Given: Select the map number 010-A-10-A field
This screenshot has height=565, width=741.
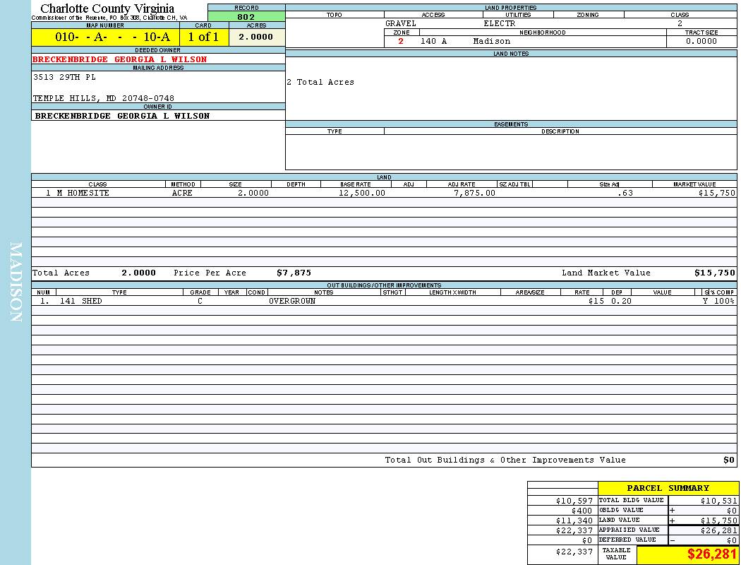Looking at the screenshot, I should 105,37.
